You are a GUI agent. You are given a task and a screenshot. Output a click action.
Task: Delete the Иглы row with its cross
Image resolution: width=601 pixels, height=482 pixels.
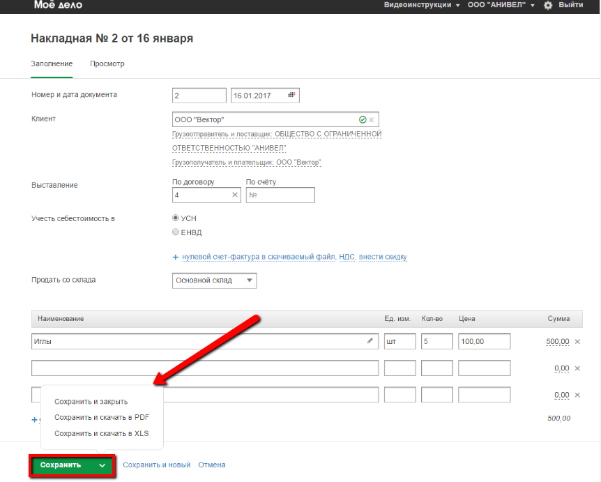[x=577, y=341]
